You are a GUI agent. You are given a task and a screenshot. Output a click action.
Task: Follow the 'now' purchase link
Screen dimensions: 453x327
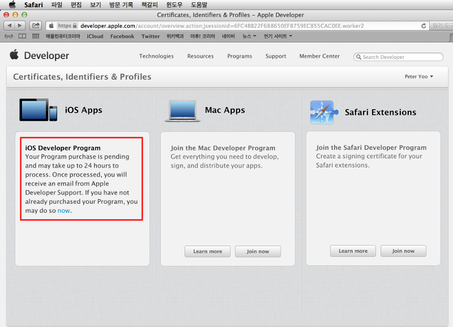(63, 210)
